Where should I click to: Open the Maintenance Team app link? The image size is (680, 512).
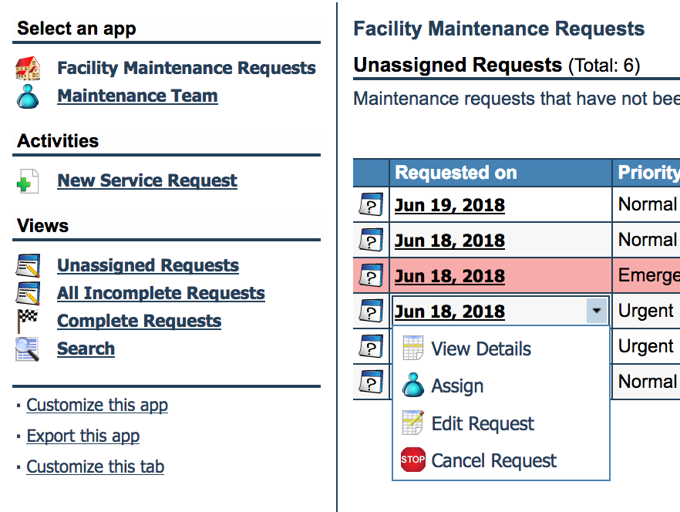pos(137,96)
